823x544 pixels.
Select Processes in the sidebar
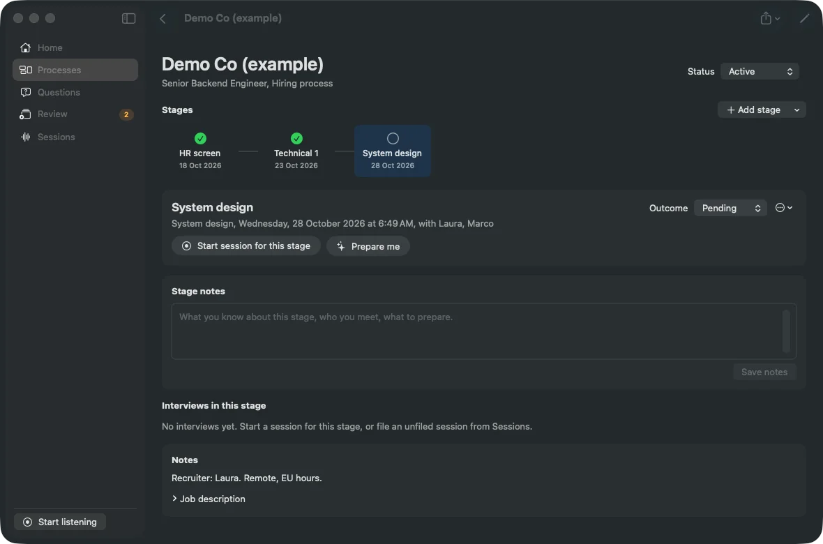(75, 70)
